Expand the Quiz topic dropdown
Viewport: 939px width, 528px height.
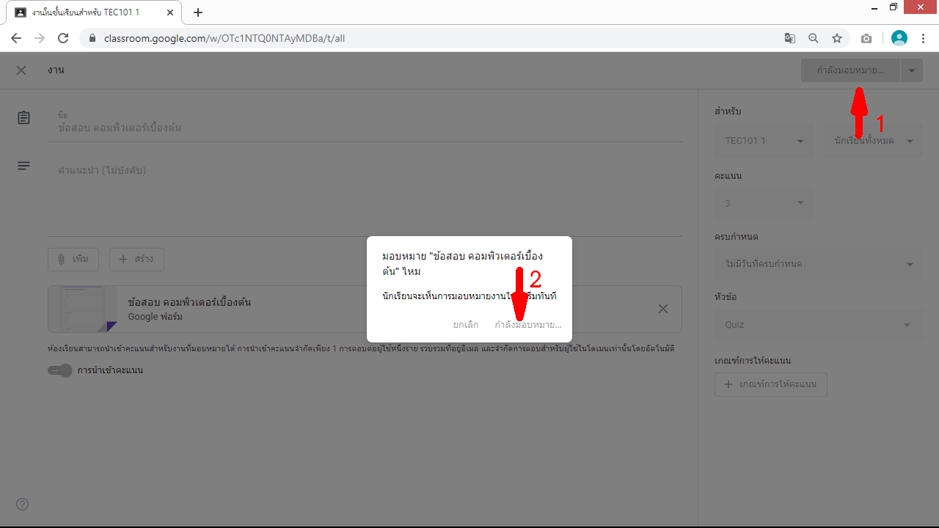pos(818,325)
